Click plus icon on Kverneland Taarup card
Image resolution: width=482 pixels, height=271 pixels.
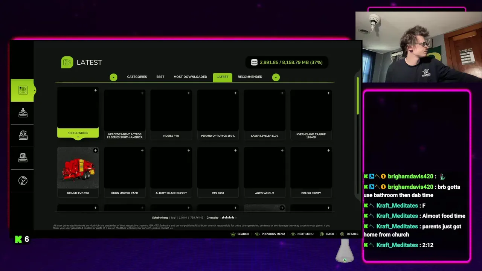(328, 93)
